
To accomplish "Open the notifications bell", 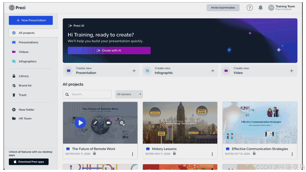I will (x=260, y=8).
